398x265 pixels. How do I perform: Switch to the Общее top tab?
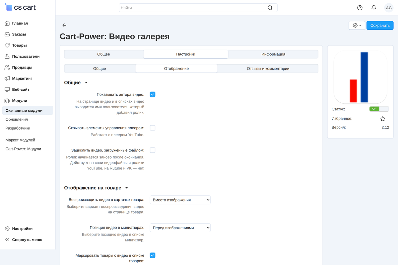pos(103,54)
